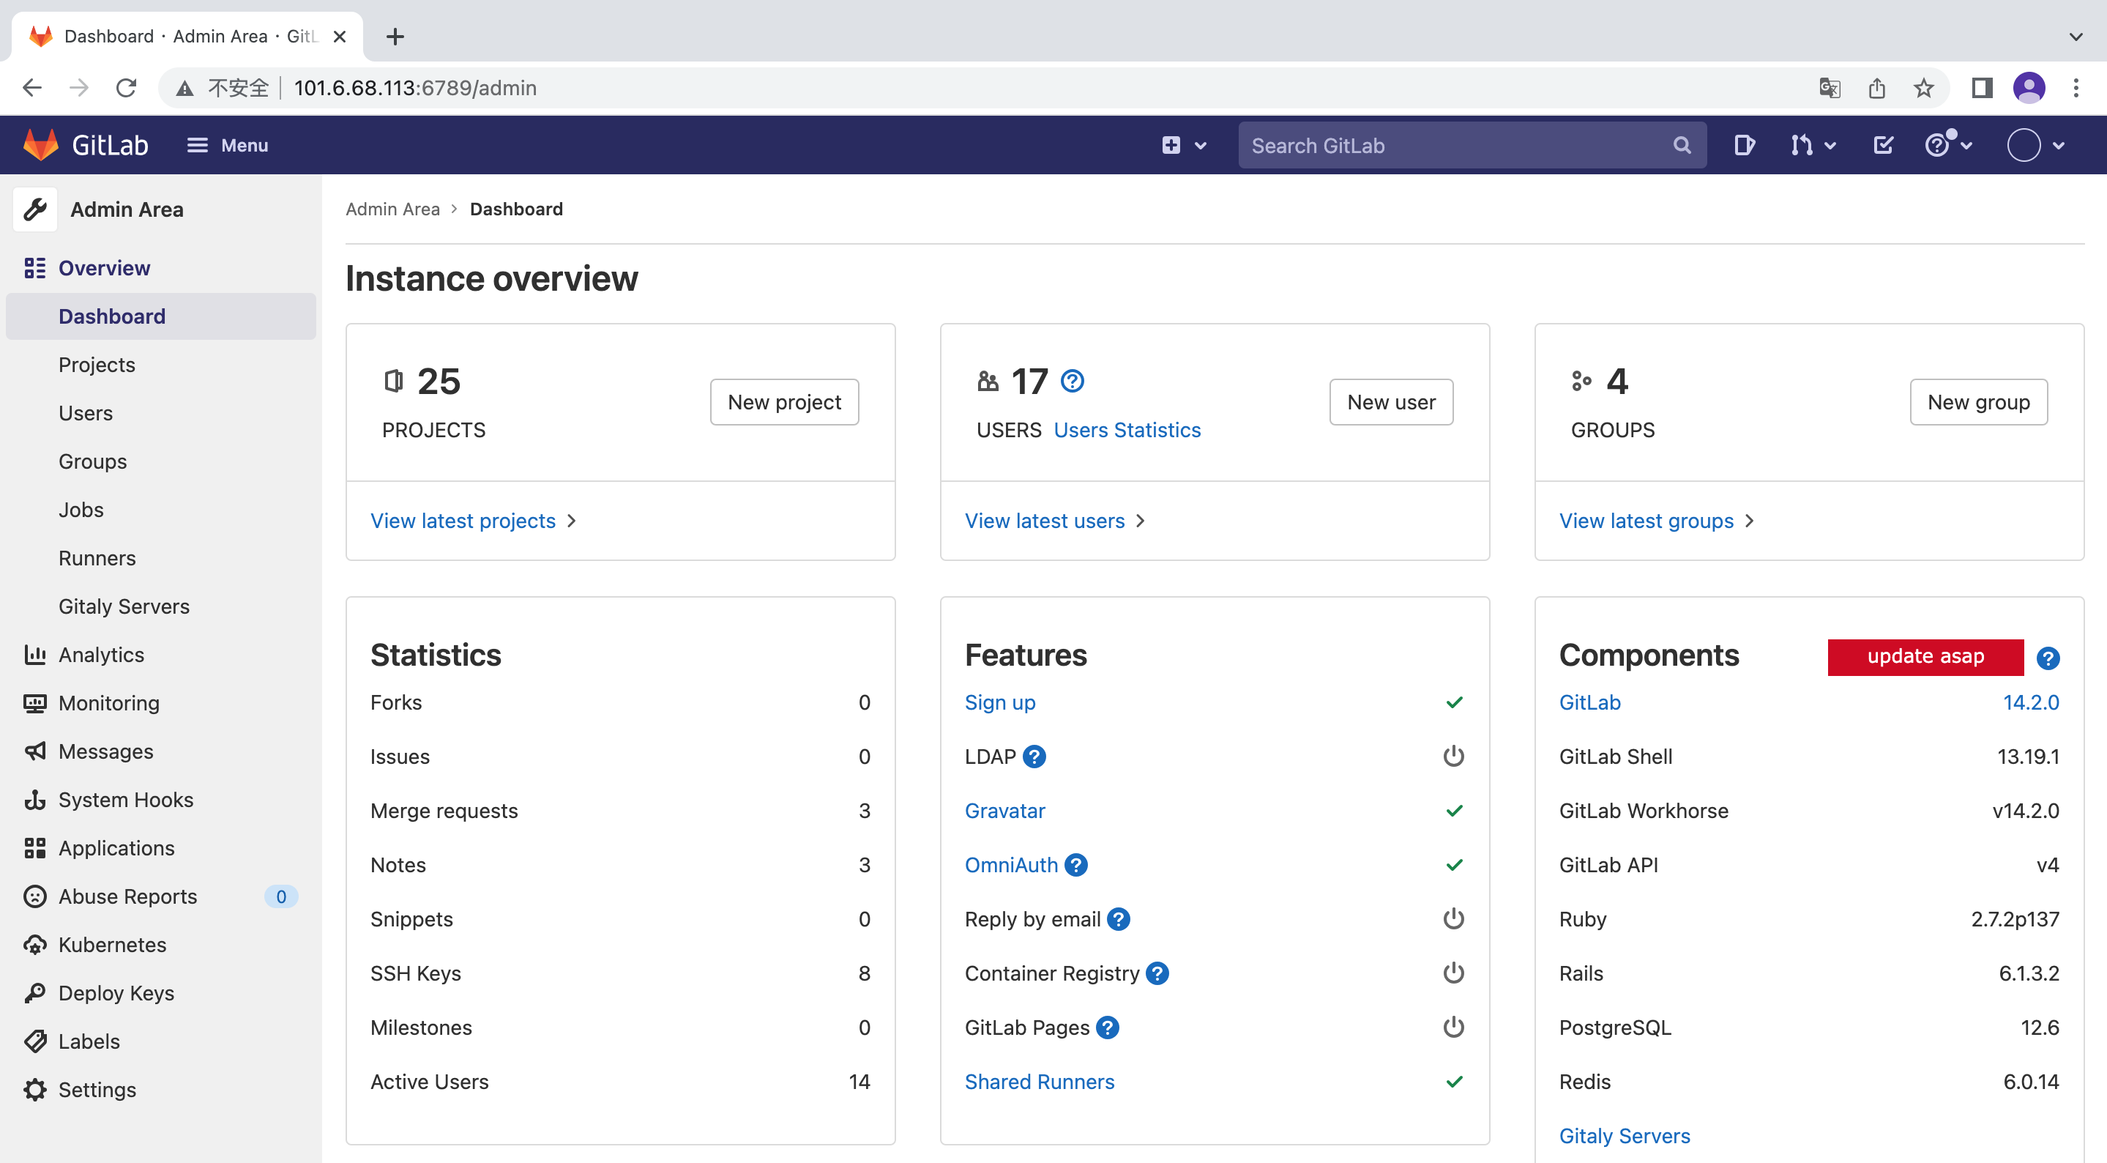Click the Admin Area breadcrumb link
The image size is (2107, 1163).
click(392, 209)
